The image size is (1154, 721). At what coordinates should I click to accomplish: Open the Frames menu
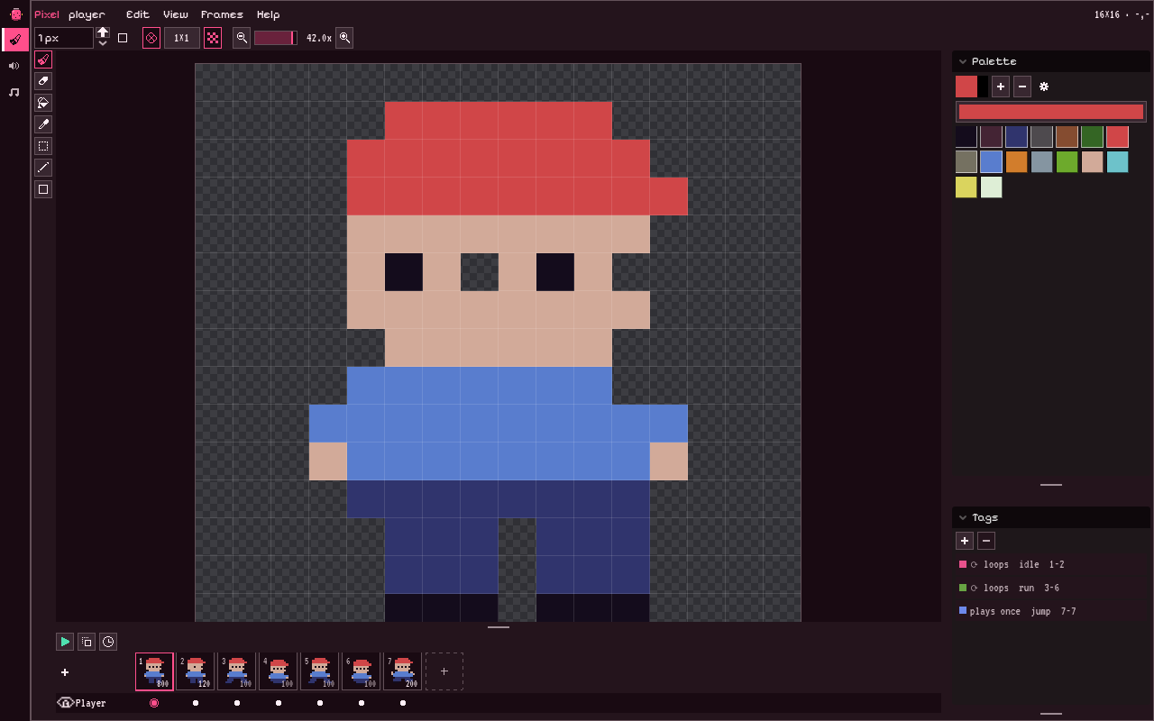pos(222,14)
